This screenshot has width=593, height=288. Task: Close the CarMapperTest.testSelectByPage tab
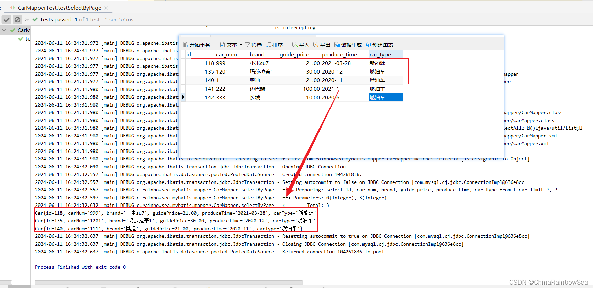click(x=106, y=8)
